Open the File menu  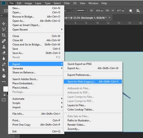pyautogui.click(x=12, y=3)
